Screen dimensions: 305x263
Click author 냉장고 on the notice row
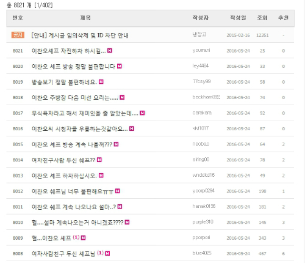[x=199, y=34]
